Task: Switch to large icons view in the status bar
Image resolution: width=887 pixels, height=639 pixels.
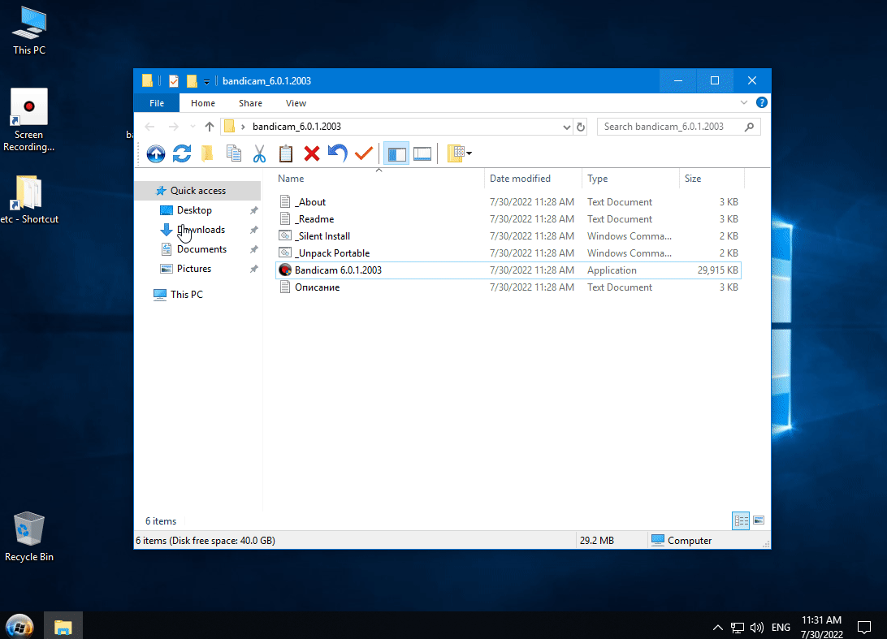Action: click(x=759, y=520)
